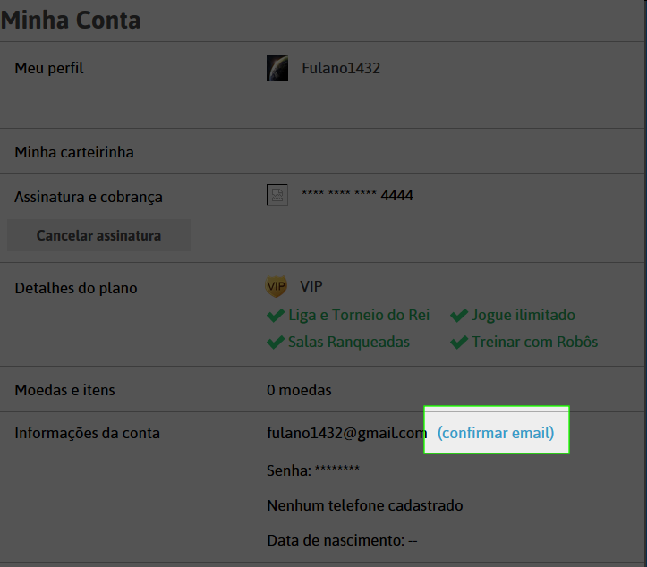Click the masked card number ending 4444
Viewport: 647px width, 567px height.
(x=358, y=195)
